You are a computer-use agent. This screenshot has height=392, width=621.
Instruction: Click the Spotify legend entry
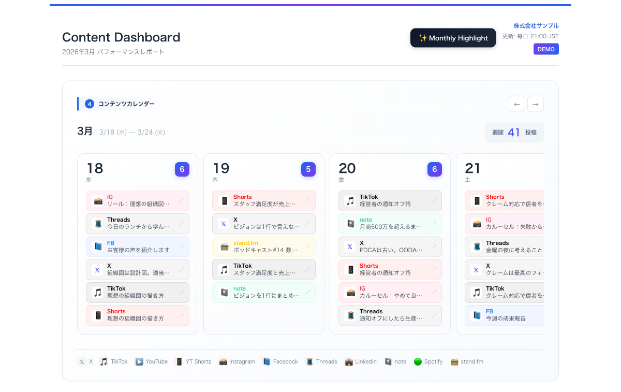(x=428, y=361)
